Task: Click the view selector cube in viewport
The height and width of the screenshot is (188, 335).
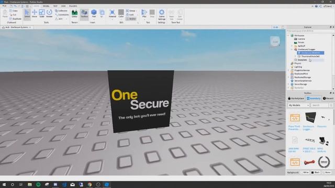Action: click(x=275, y=42)
